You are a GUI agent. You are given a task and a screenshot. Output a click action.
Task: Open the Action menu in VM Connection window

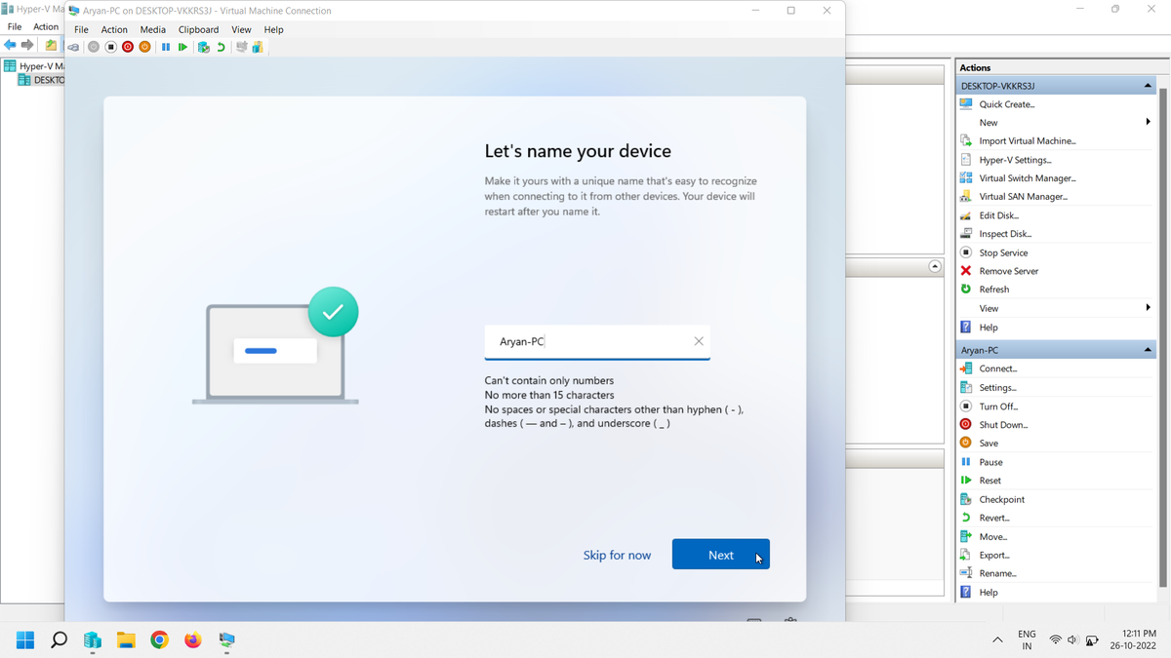point(114,29)
